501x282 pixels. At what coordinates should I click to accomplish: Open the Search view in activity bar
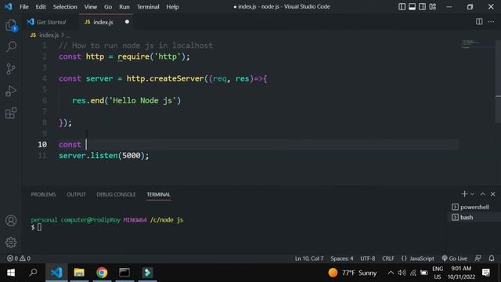coord(11,47)
